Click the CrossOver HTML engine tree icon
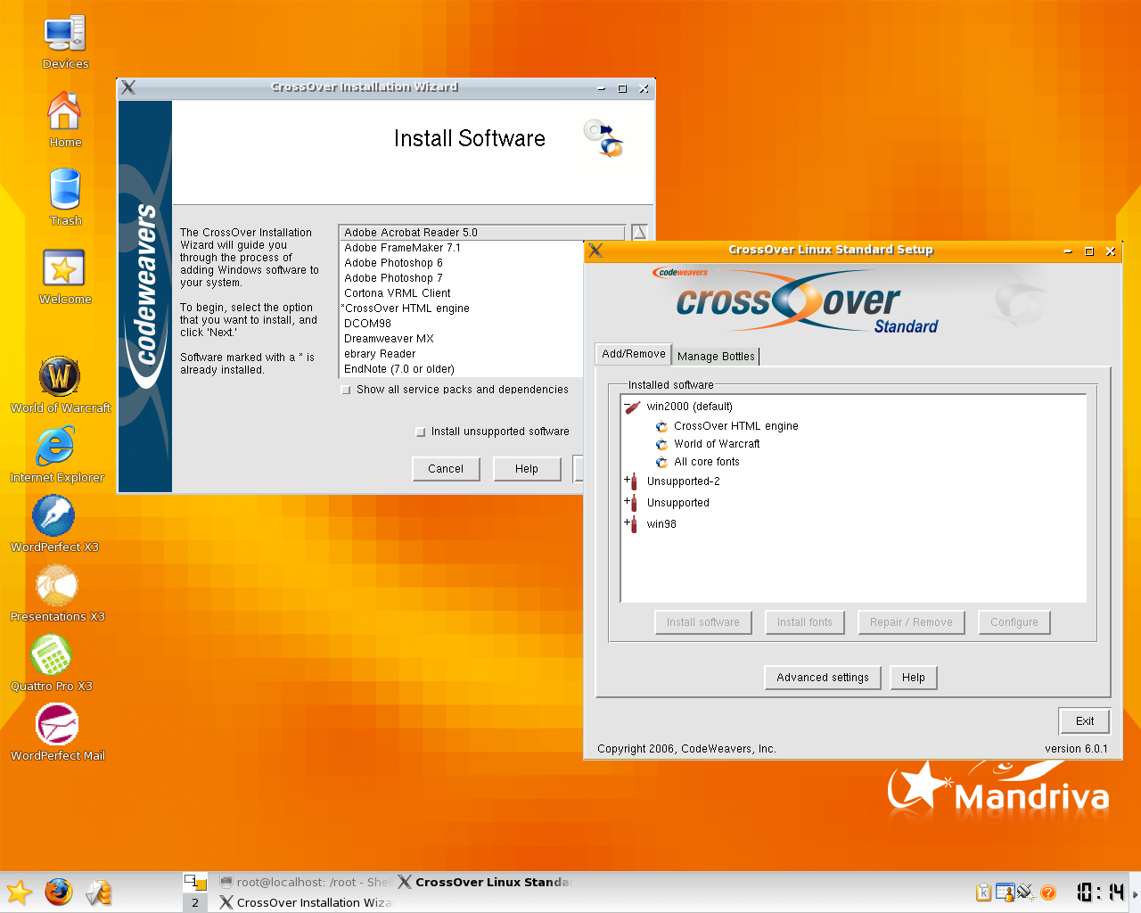The image size is (1141, 913). [661, 427]
